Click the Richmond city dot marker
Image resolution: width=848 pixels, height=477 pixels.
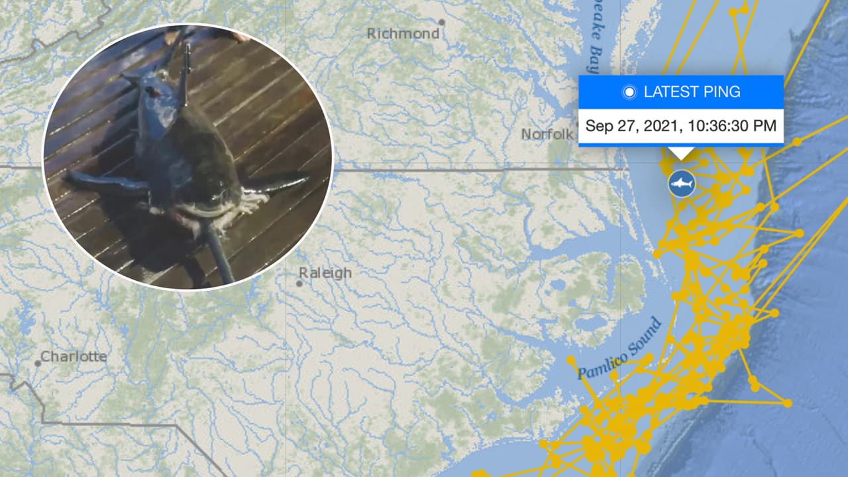click(442, 22)
